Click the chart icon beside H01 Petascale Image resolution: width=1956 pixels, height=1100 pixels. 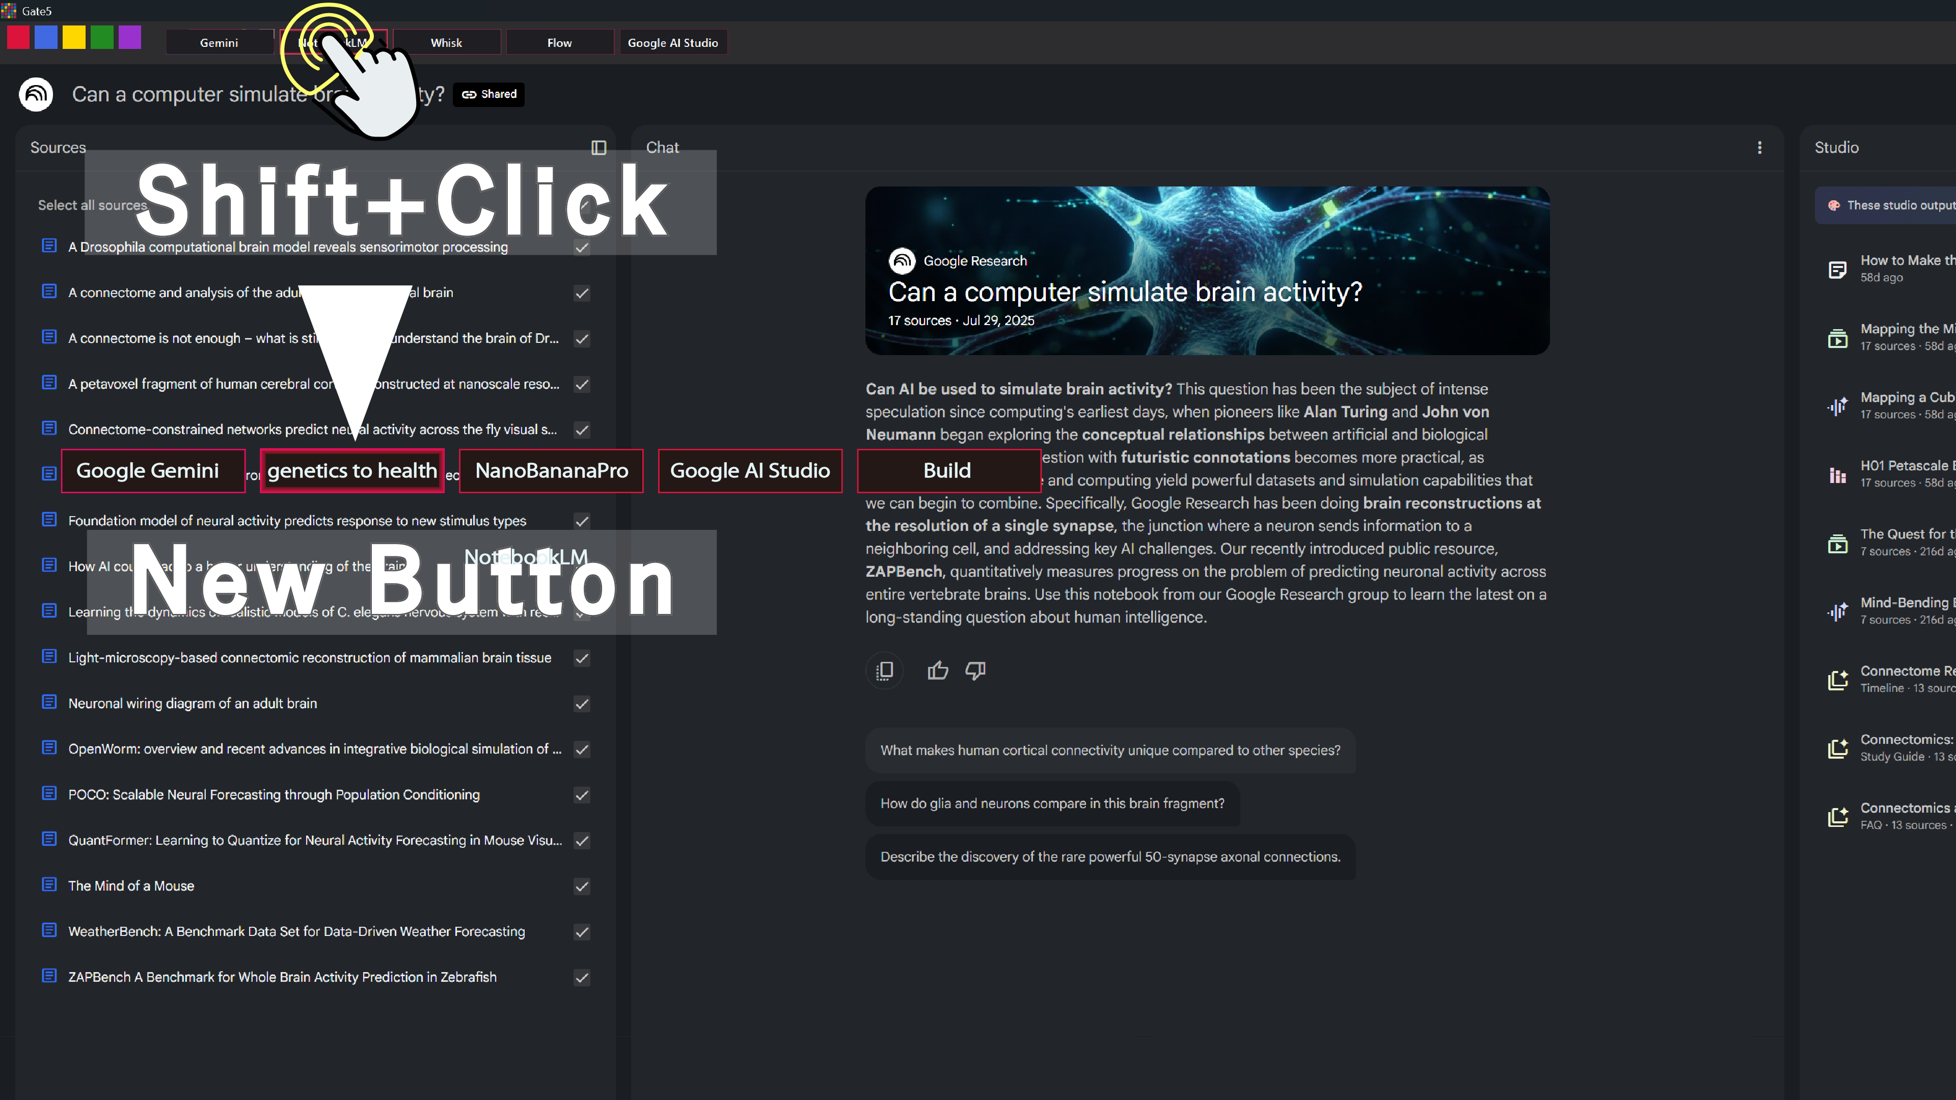pyautogui.click(x=1837, y=475)
